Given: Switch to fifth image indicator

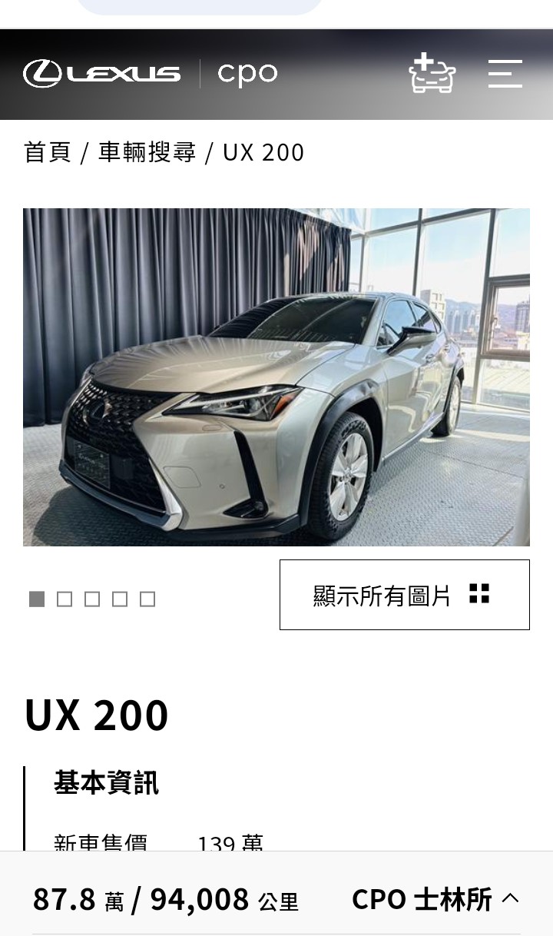Looking at the screenshot, I should coord(147,599).
